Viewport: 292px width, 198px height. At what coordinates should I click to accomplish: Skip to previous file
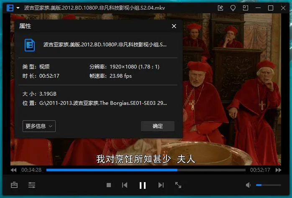coord(125,185)
